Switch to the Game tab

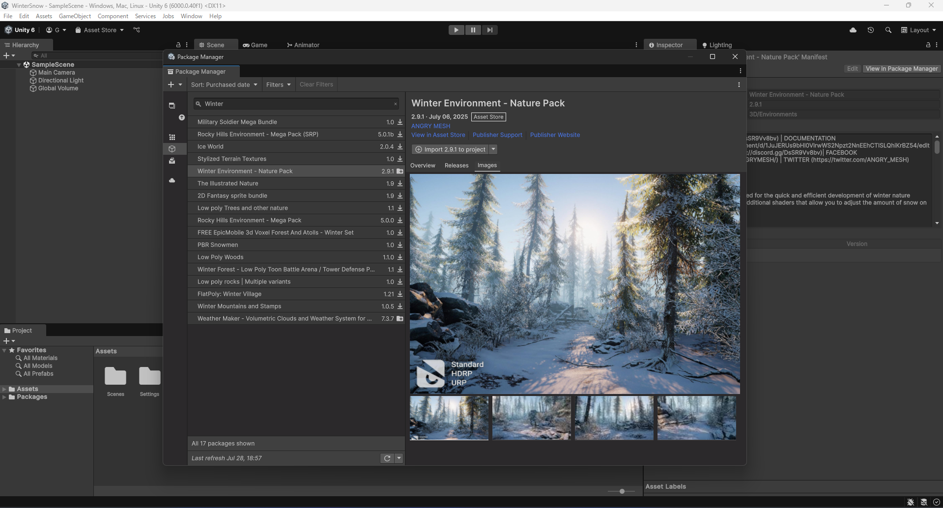coord(255,45)
